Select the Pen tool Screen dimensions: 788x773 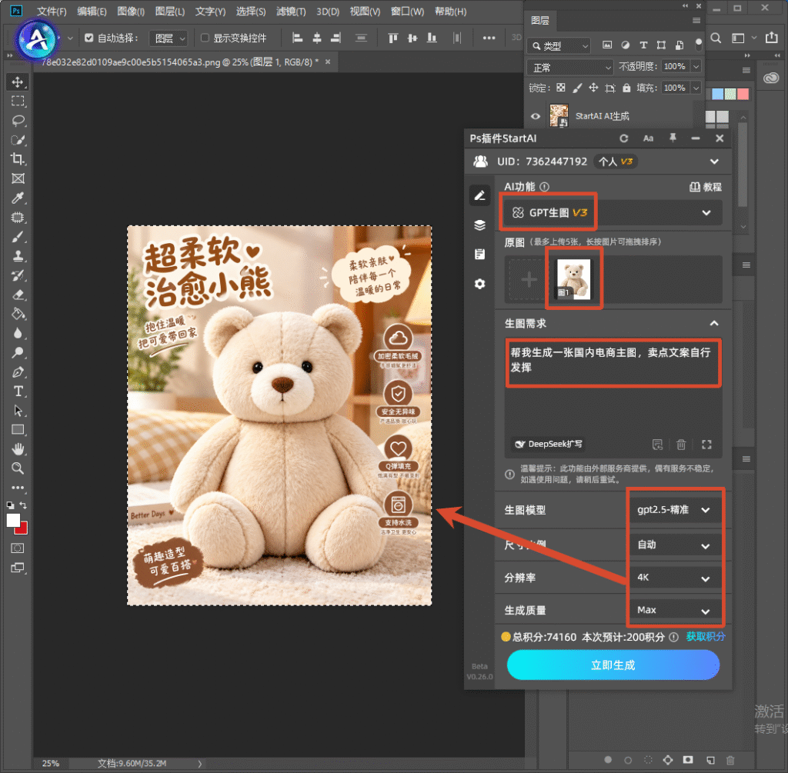click(18, 372)
